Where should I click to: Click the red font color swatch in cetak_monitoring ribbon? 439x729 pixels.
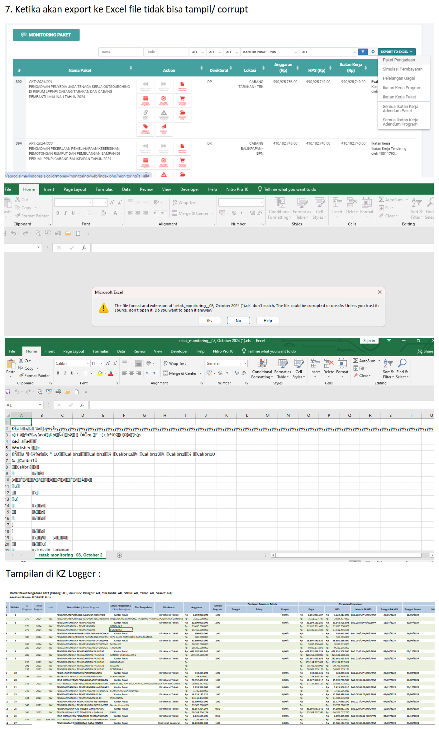(111, 373)
